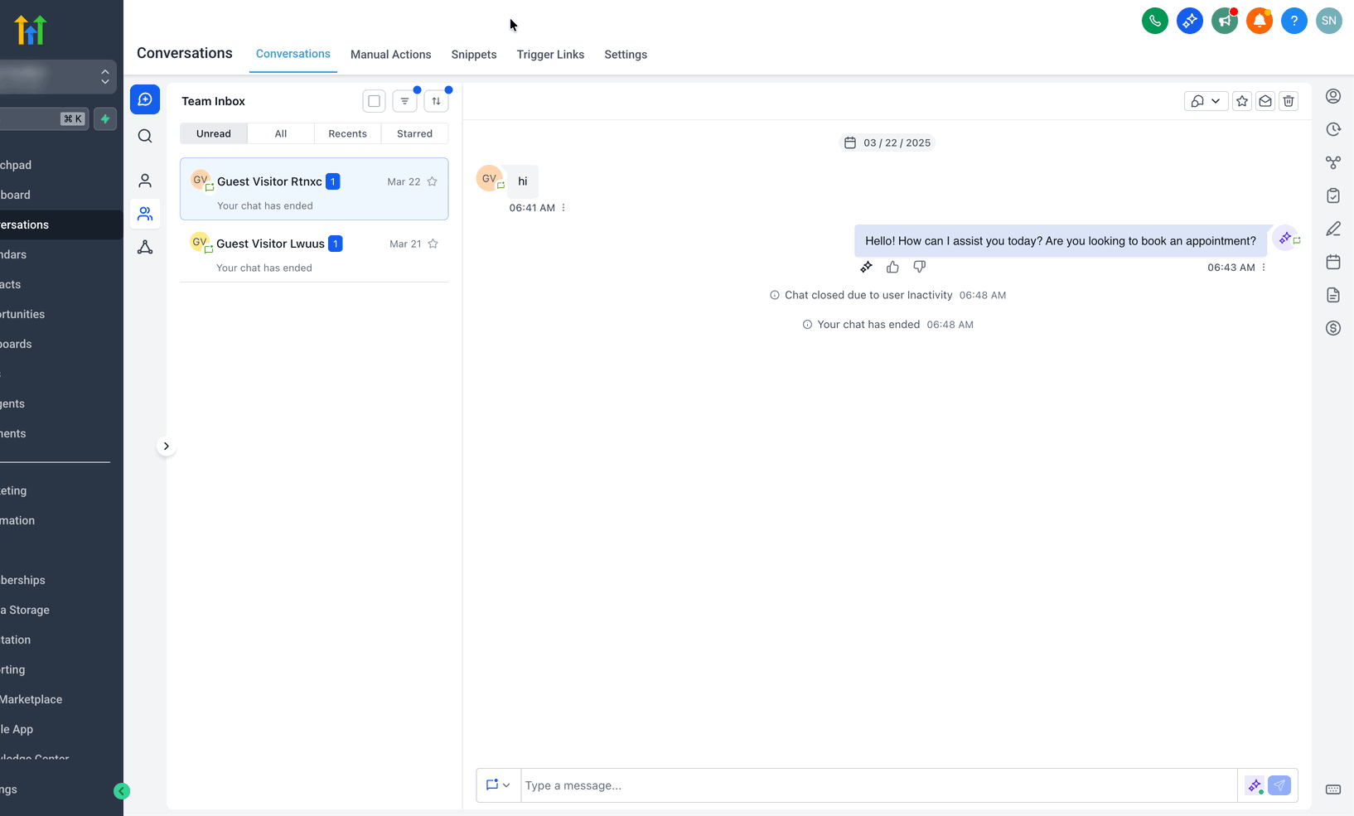Filter inbox by All
1354x816 pixels.
click(281, 133)
